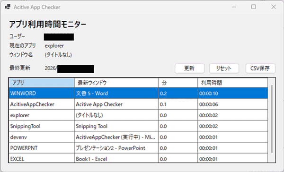This screenshot has width=284, height=172.
Task: Click the アプリ利用時間モニター heading
Action: click(x=48, y=24)
